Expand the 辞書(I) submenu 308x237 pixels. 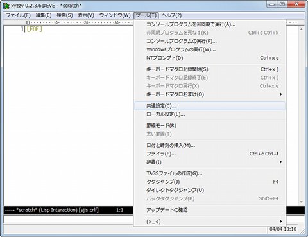210,162
